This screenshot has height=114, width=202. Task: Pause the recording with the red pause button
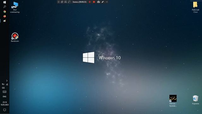[90, 2]
